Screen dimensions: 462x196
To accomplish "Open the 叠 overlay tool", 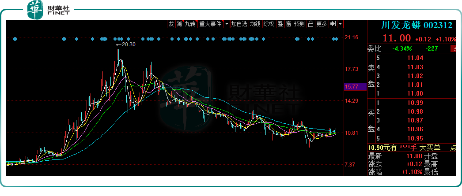I will 280,24.
